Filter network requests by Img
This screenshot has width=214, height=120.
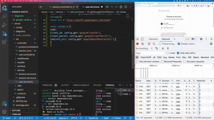(x=165, y=57)
